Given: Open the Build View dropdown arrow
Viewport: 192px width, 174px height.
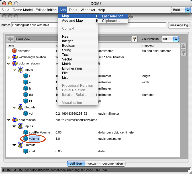Looking at the screenshot, I should click(x=134, y=39).
